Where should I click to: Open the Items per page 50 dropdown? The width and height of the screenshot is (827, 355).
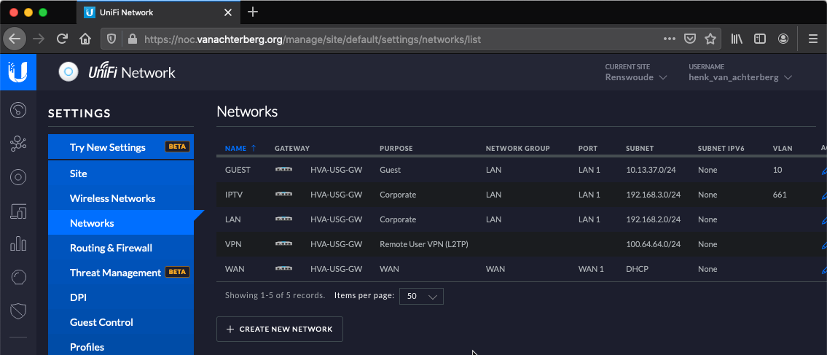click(421, 296)
